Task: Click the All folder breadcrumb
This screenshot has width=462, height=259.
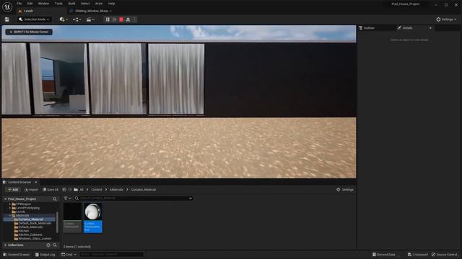Action: pyautogui.click(x=82, y=190)
